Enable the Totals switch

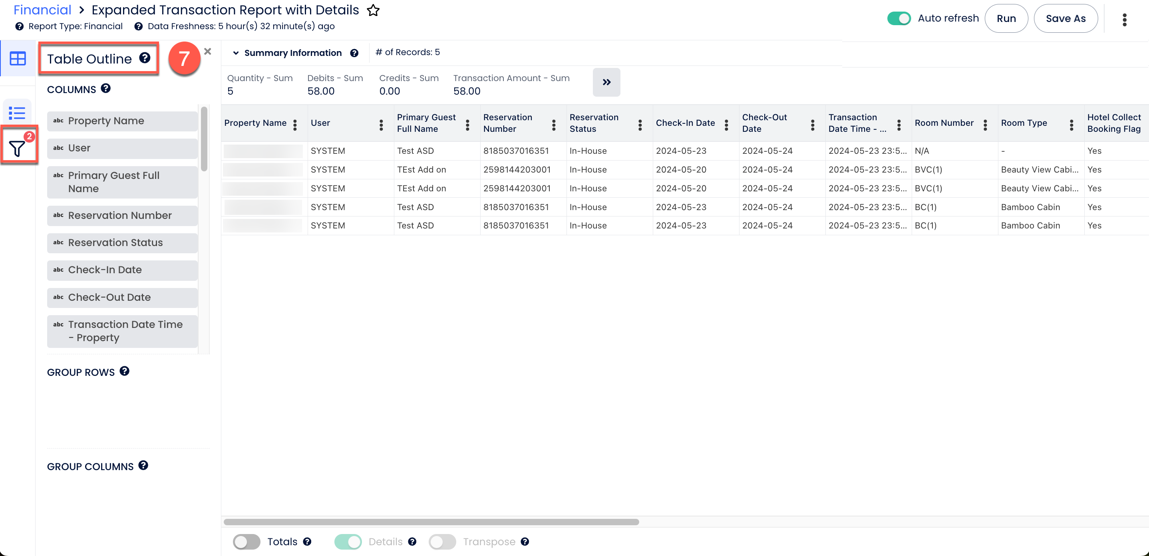[246, 541]
